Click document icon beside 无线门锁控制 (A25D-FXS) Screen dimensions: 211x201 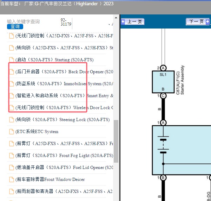12,36
